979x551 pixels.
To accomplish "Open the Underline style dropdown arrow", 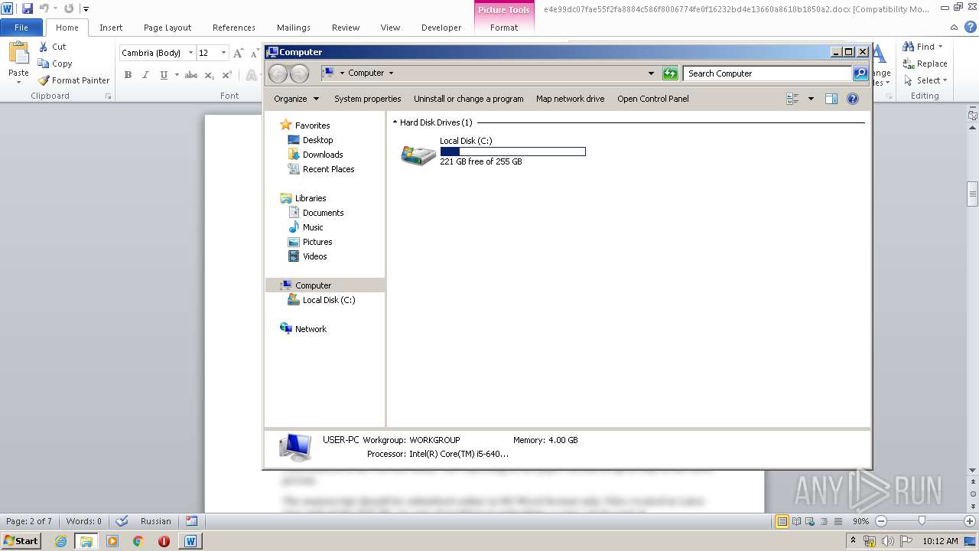I will 177,75.
